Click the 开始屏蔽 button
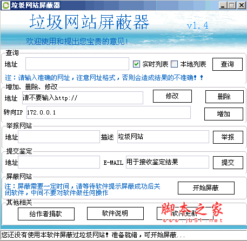 coord(206,188)
